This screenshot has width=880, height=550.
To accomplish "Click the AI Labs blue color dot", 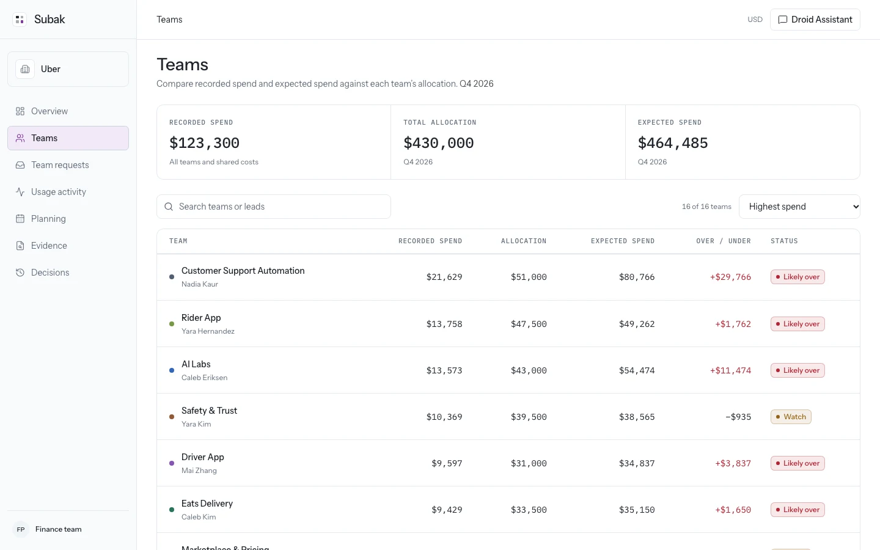I will [172, 370].
